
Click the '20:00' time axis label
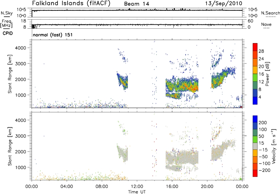(x=207, y=187)
